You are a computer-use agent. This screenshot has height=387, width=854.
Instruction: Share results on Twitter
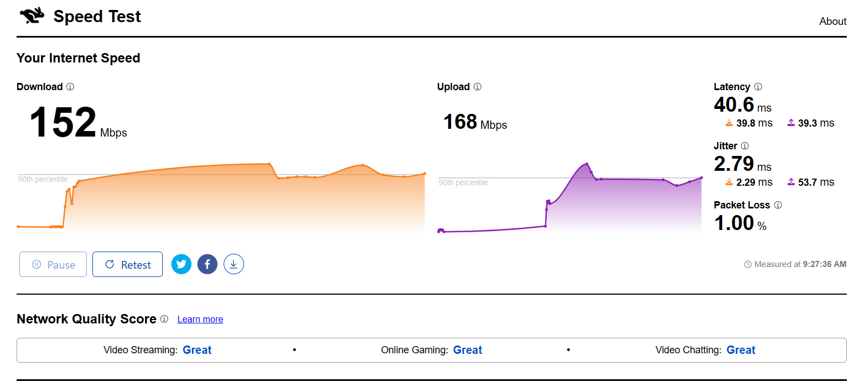point(182,264)
